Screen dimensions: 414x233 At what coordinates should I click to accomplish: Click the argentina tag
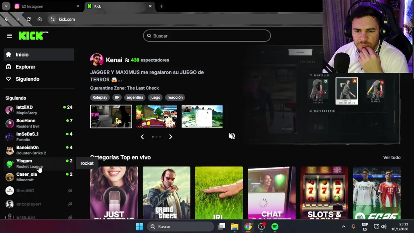(x=135, y=97)
